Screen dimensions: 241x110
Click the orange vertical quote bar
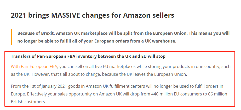click(12, 37)
